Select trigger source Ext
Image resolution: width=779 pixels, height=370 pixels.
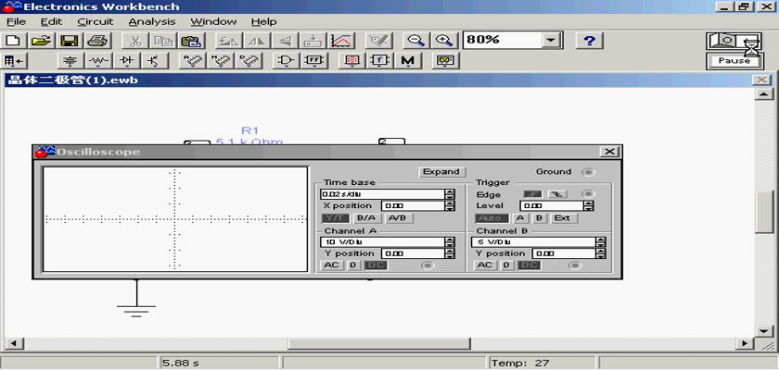(x=562, y=218)
